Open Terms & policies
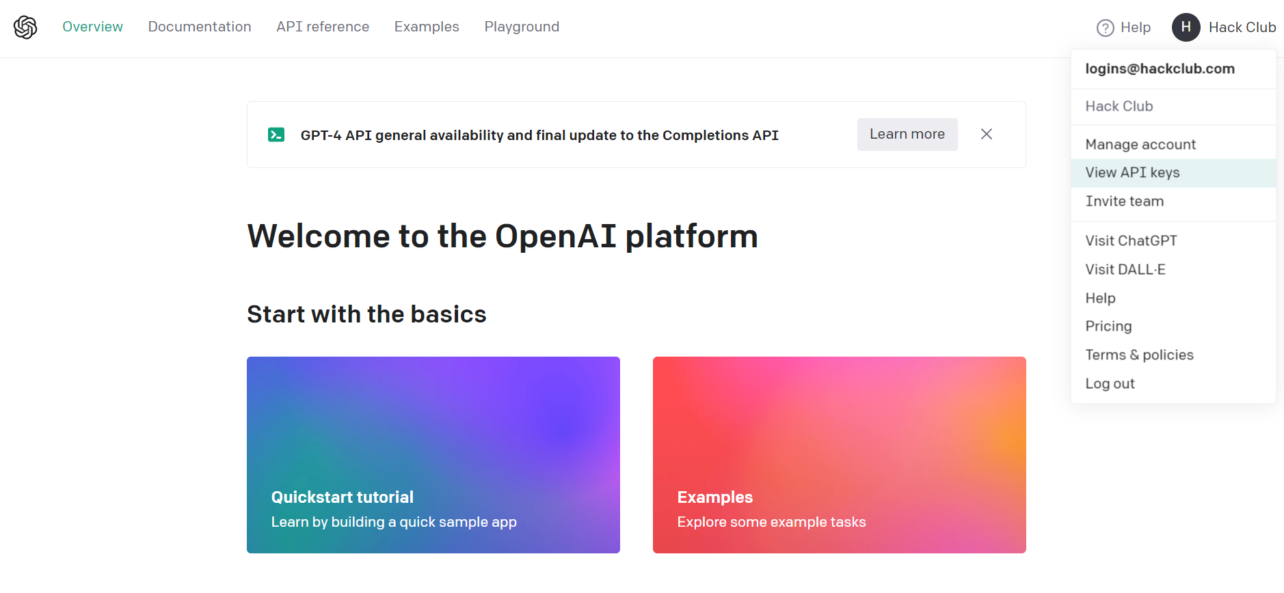Screen dimensions: 1284x593 (x=1173, y=355)
